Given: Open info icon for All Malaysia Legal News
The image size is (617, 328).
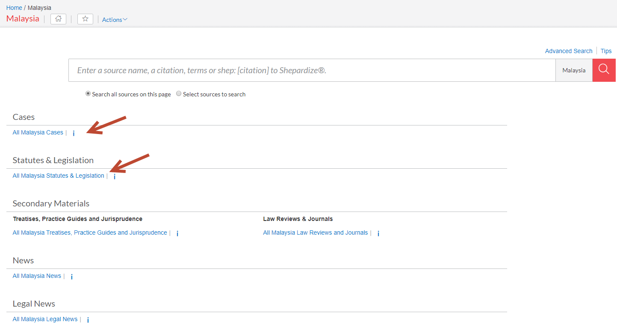Looking at the screenshot, I should click(88, 320).
